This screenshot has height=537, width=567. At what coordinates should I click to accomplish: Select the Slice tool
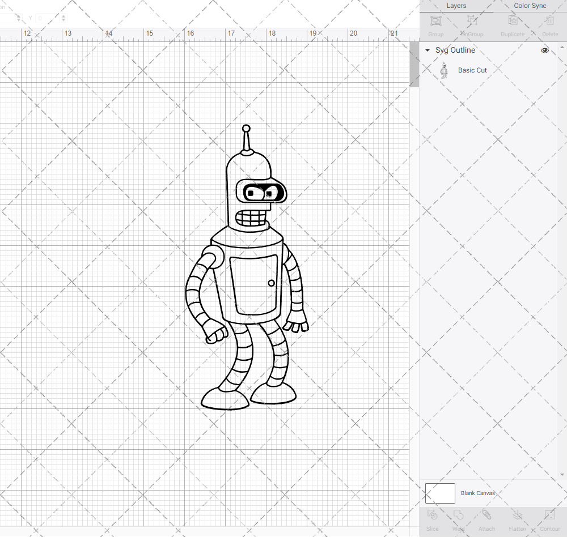(432, 518)
